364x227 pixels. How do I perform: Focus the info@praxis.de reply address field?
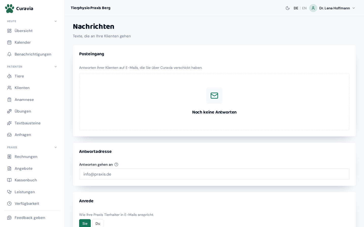[x=214, y=174]
